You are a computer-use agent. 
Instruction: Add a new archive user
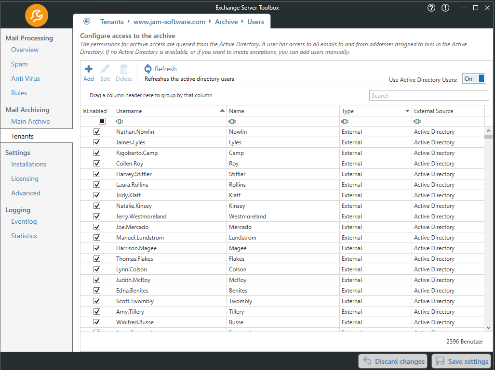point(88,72)
